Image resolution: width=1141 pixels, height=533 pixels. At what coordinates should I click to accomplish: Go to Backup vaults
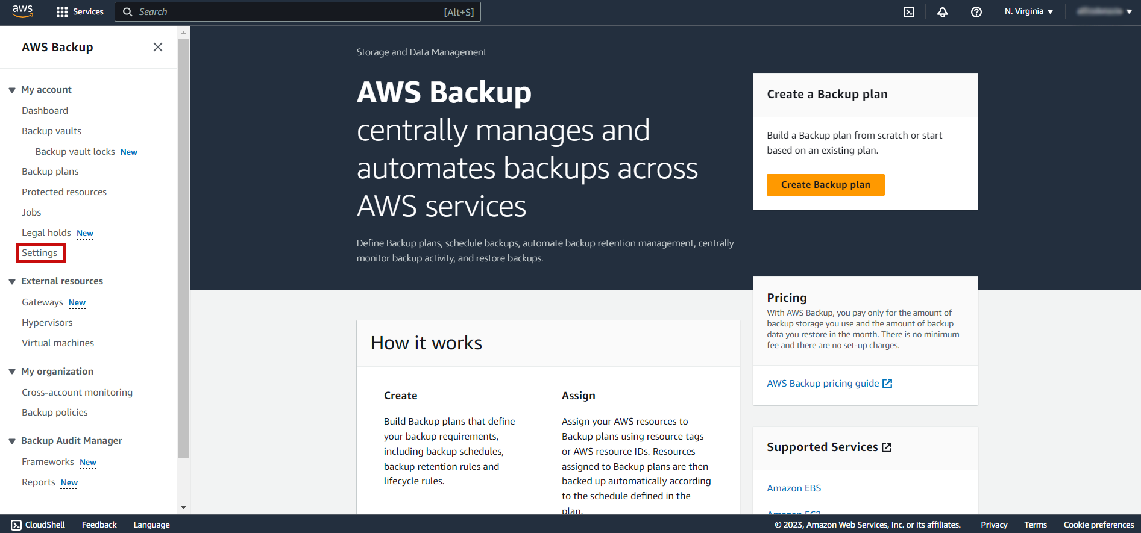(52, 131)
